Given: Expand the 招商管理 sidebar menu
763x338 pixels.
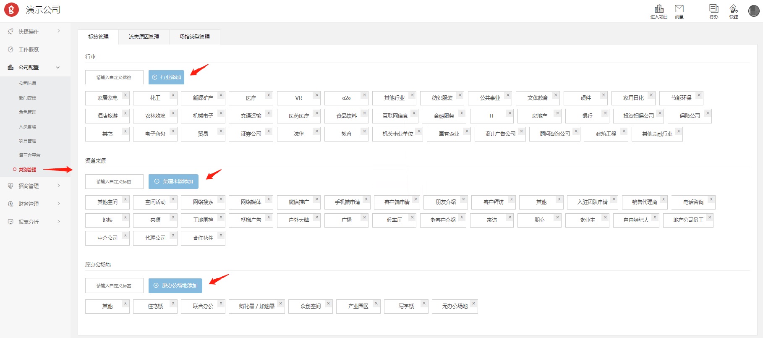Looking at the screenshot, I should tap(34, 186).
